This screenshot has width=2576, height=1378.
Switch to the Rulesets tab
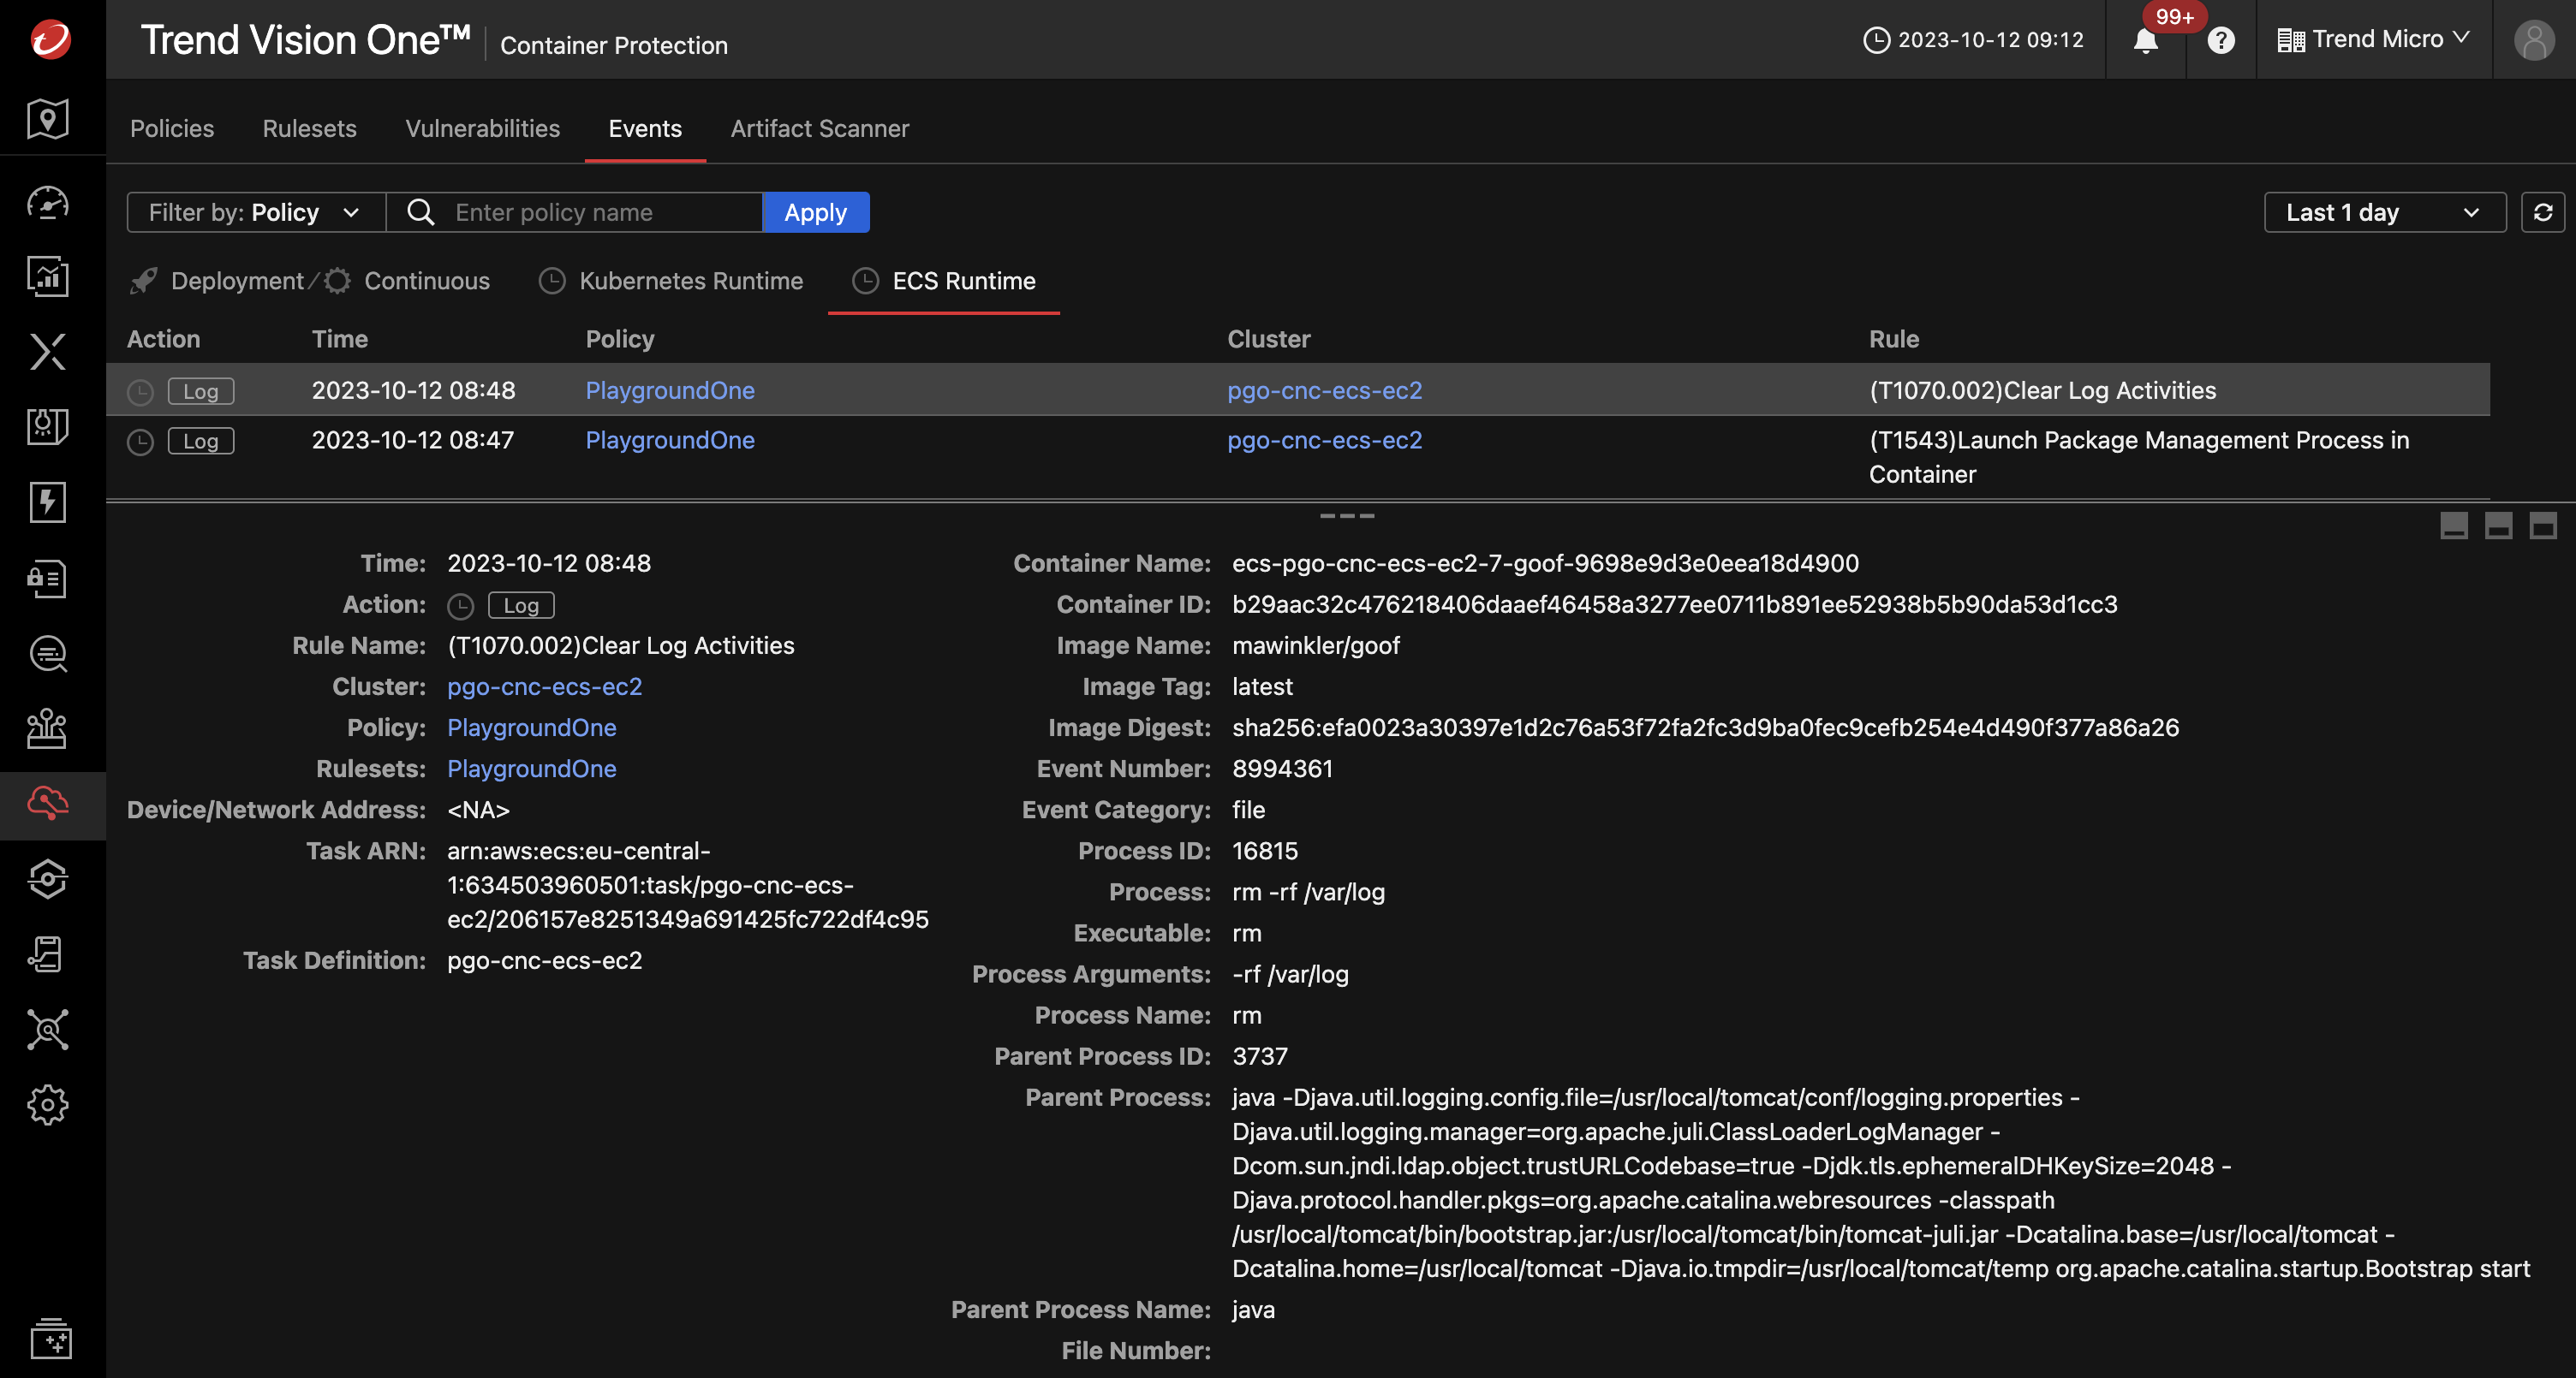309,128
